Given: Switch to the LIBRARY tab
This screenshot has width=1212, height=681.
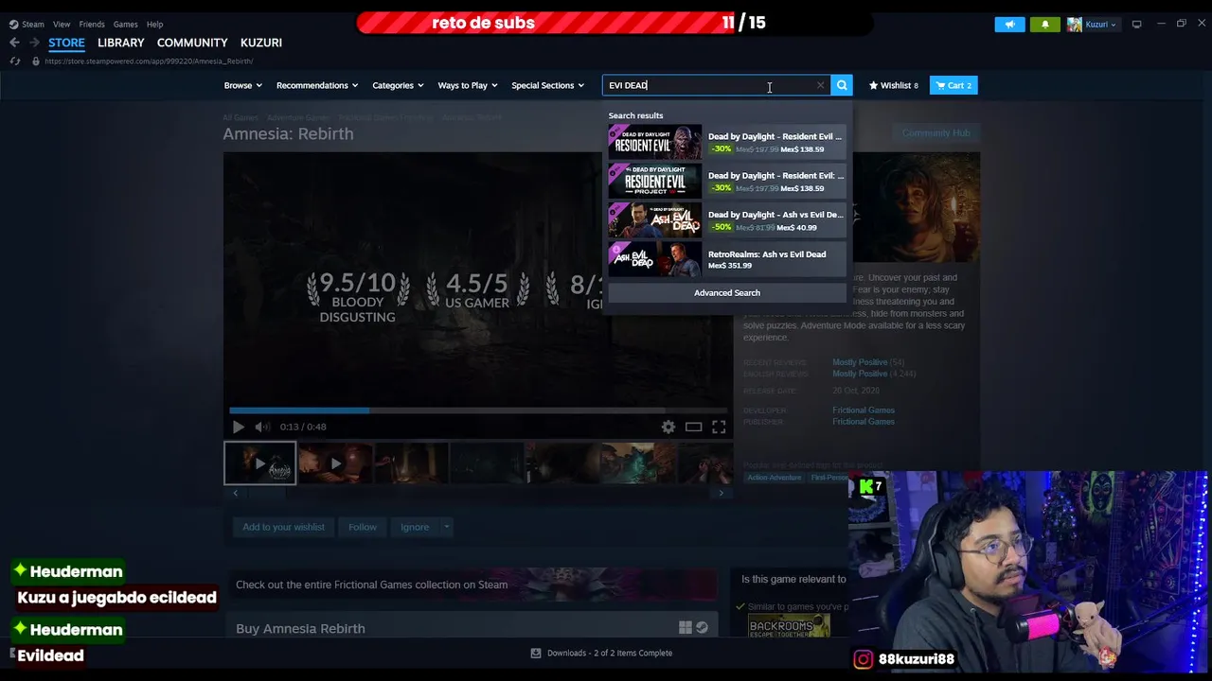Looking at the screenshot, I should (x=121, y=43).
